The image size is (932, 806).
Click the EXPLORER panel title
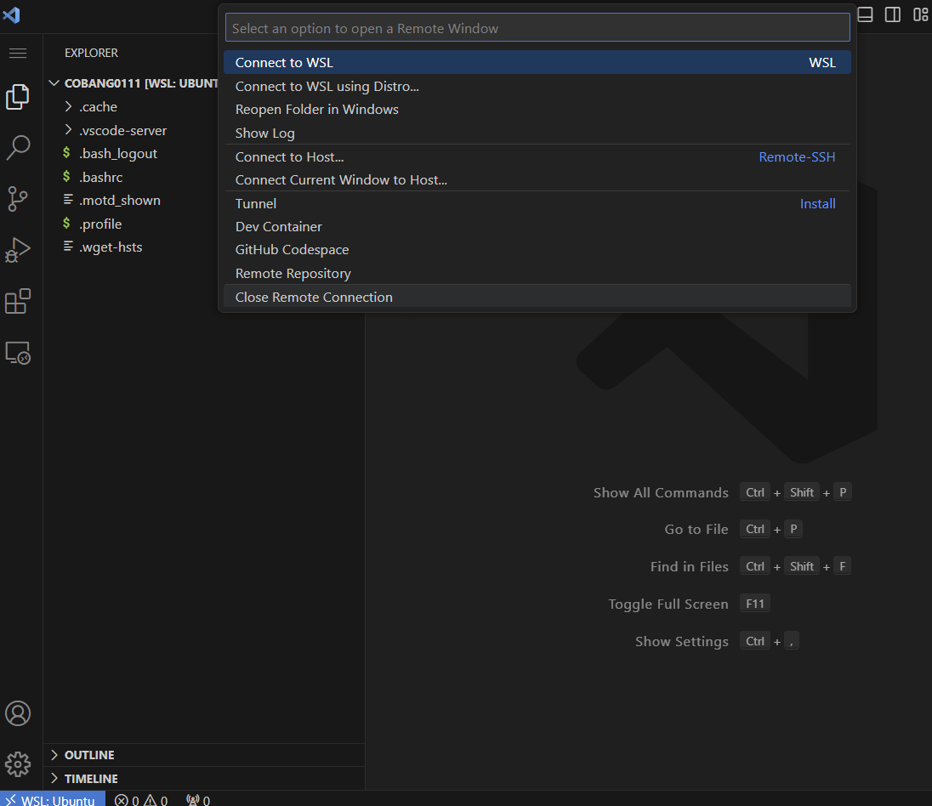[91, 53]
